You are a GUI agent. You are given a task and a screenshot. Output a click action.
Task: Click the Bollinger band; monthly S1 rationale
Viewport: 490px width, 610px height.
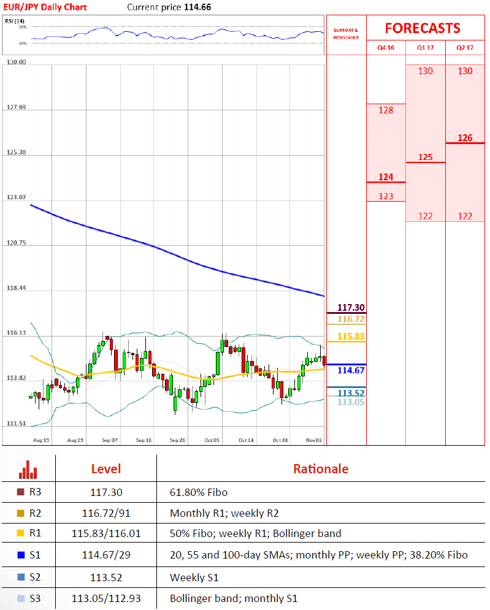pyautogui.click(x=234, y=598)
